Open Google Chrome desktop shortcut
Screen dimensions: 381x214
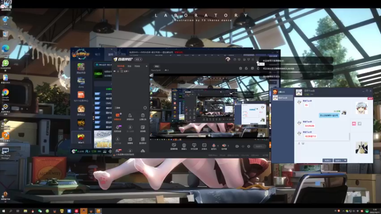point(5,94)
